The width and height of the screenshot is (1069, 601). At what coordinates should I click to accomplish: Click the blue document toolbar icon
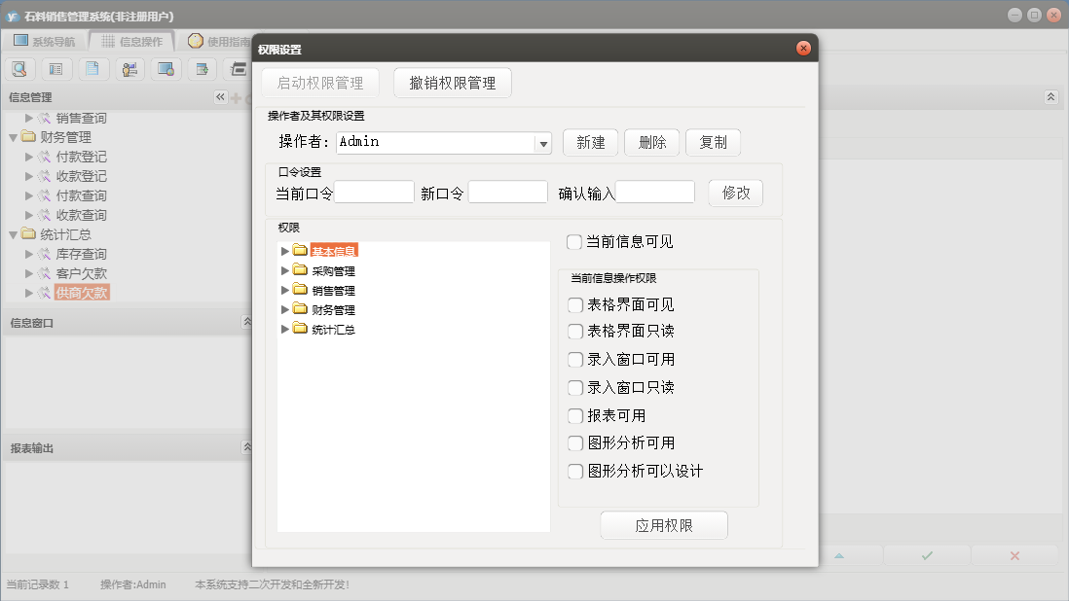[92, 69]
